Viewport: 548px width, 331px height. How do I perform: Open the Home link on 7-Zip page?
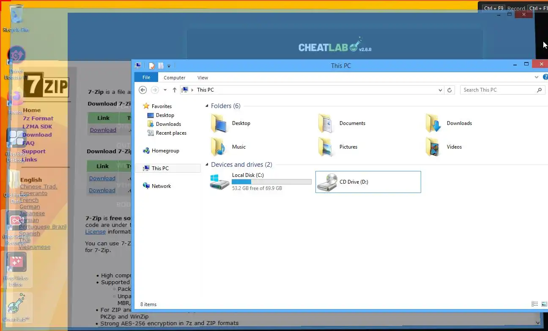[x=32, y=110]
